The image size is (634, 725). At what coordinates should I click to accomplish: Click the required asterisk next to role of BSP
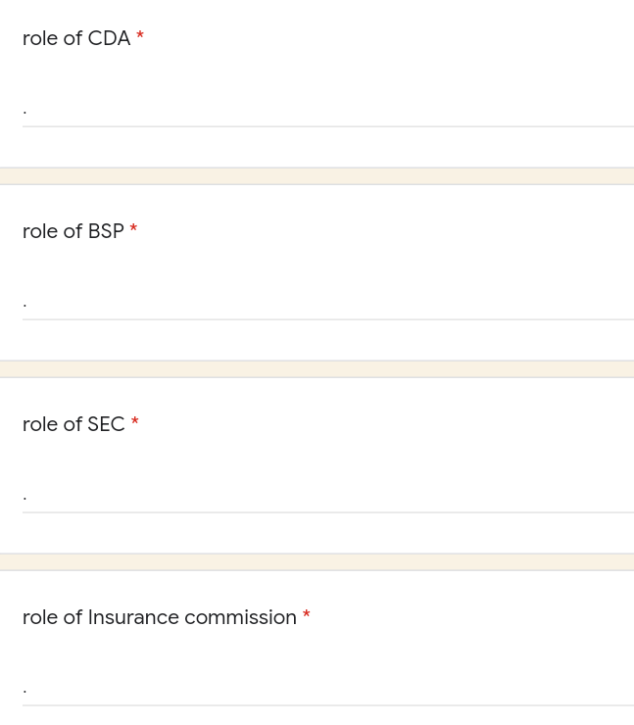point(133,228)
